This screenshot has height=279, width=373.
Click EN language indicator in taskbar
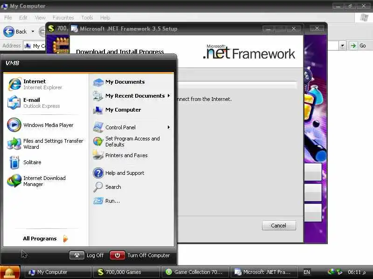point(307,272)
